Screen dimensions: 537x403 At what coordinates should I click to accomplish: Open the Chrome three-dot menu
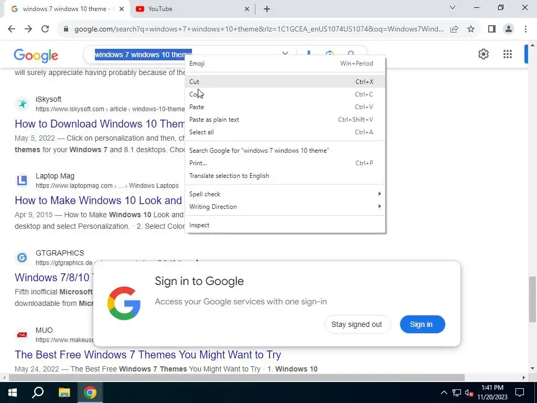525,29
